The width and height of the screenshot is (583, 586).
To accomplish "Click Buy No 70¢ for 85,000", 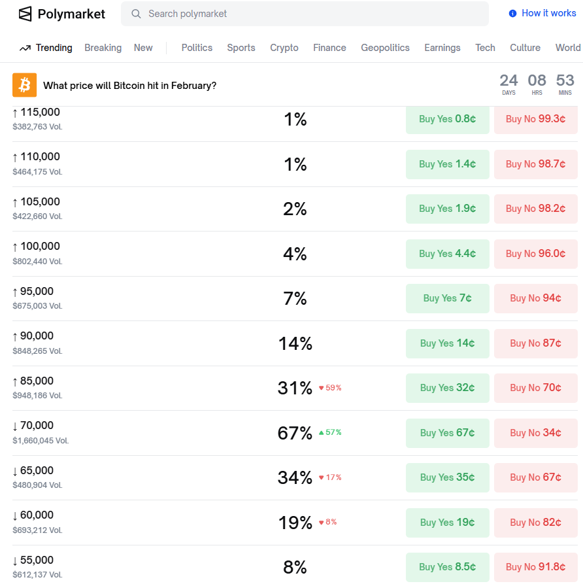I will [535, 388].
